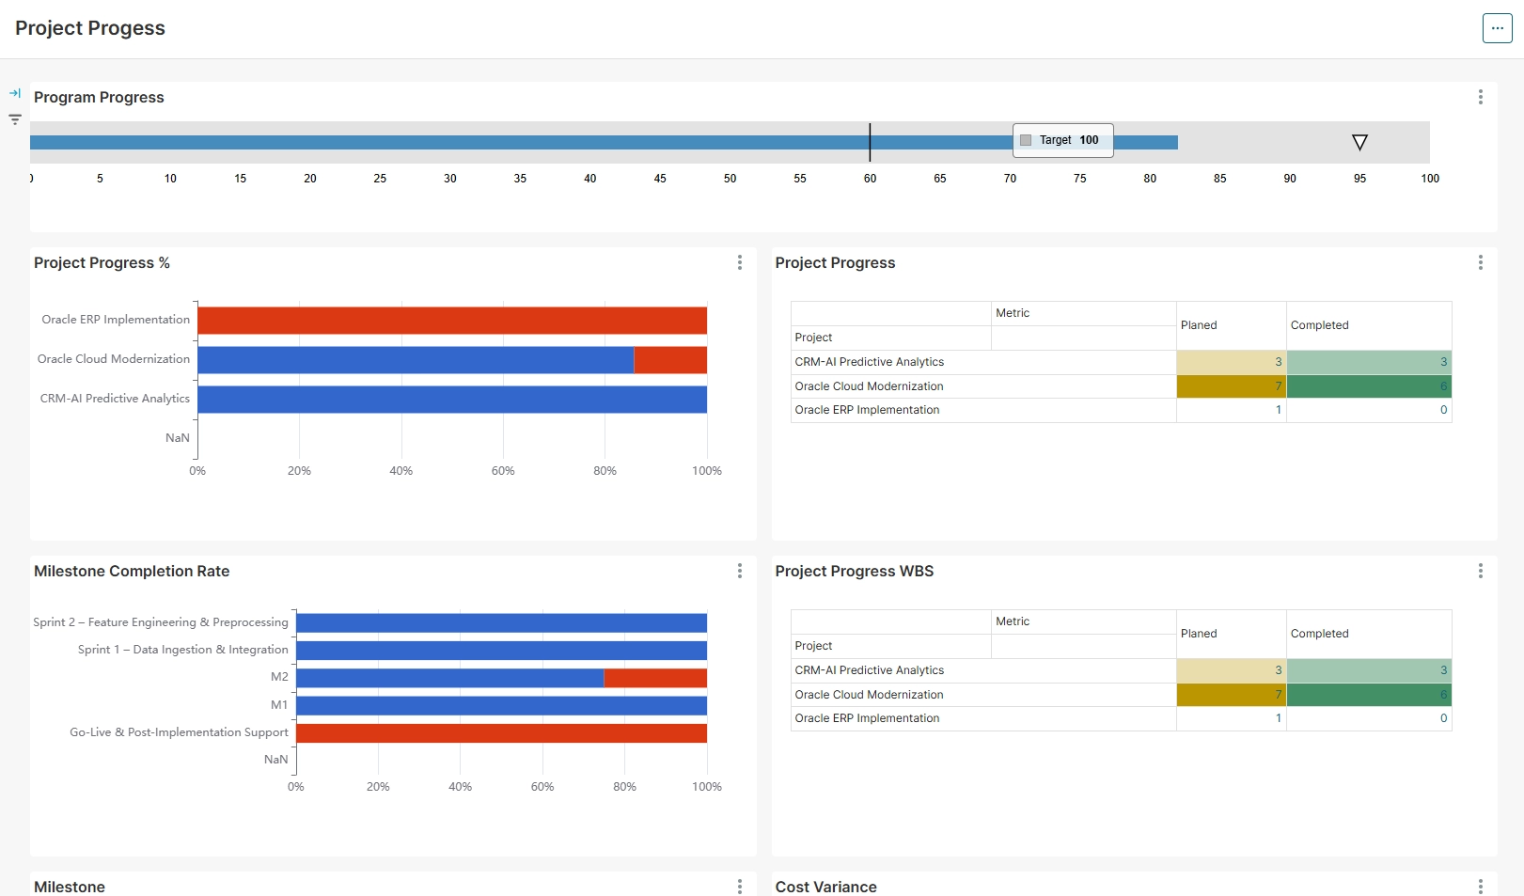
Task: Open Milestone Completion Rate options menu
Action: tap(739, 571)
